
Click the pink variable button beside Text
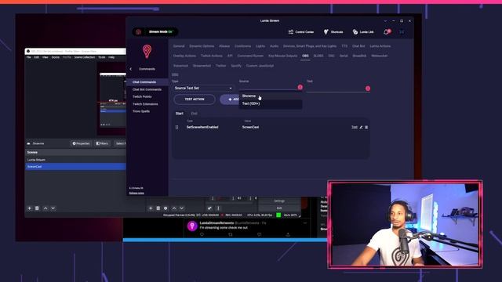(368, 89)
